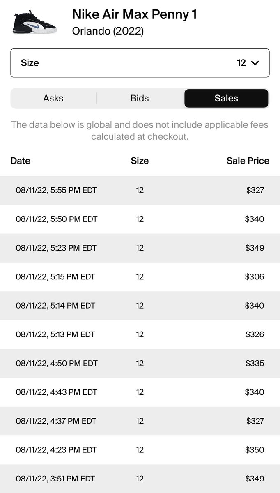Click the Date column header

click(x=21, y=161)
